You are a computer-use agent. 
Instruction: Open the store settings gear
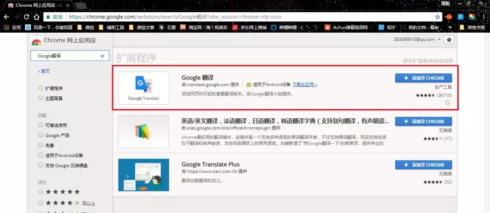click(x=449, y=40)
